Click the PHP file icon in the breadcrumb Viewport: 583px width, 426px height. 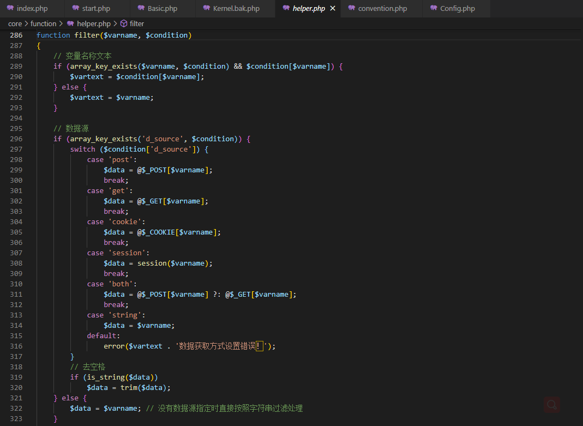tap(71, 24)
